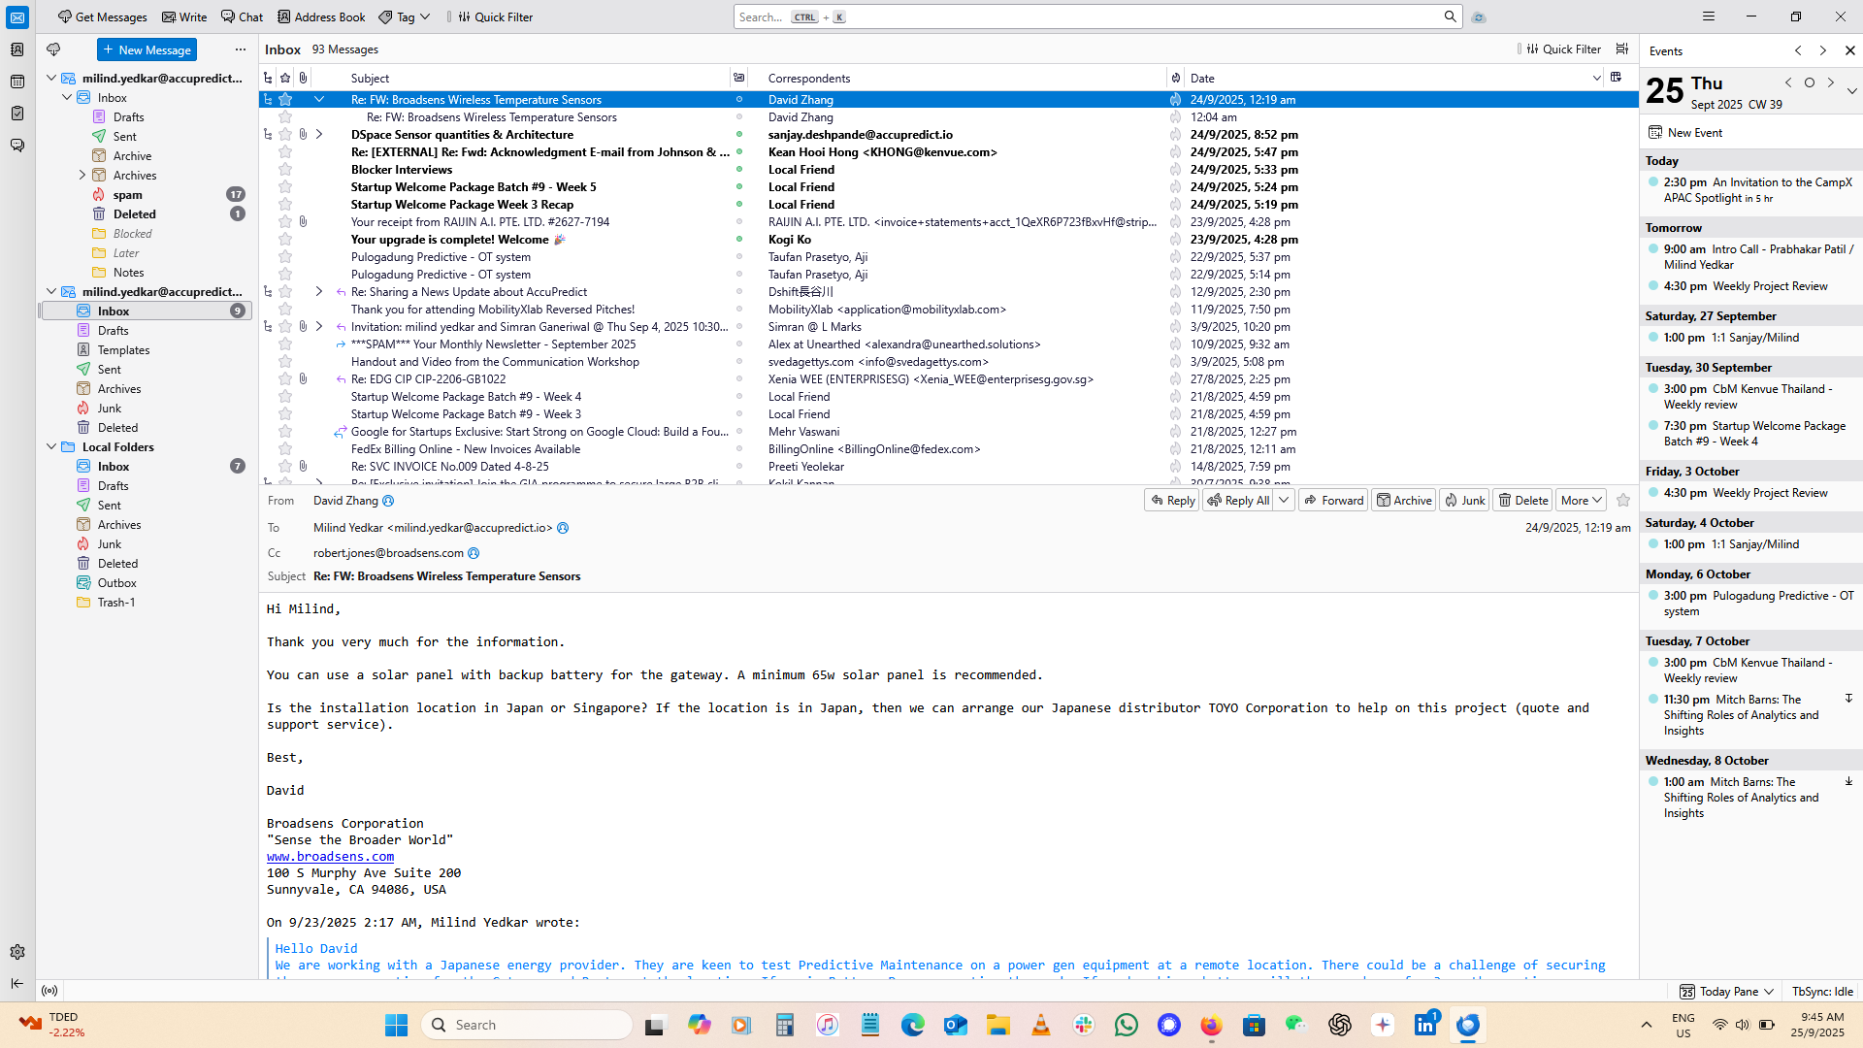Click the Archive button in message header

coord(1403,501)
